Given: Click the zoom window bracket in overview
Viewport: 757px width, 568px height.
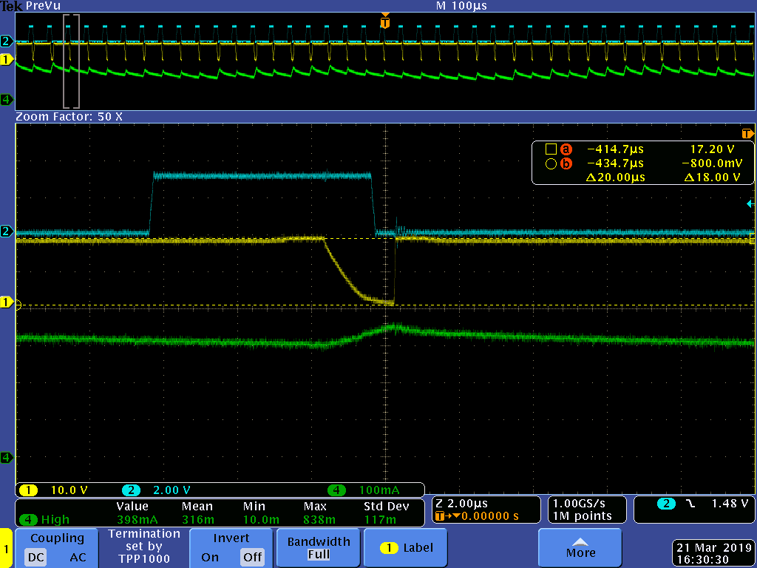Looking at the screenshot, I should [x=71, y=61].
